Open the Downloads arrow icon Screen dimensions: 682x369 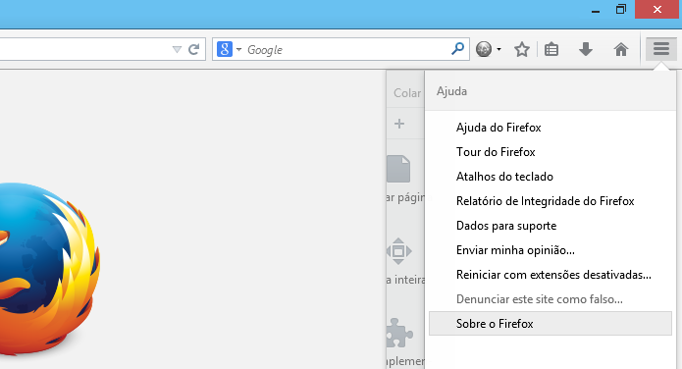586,49
